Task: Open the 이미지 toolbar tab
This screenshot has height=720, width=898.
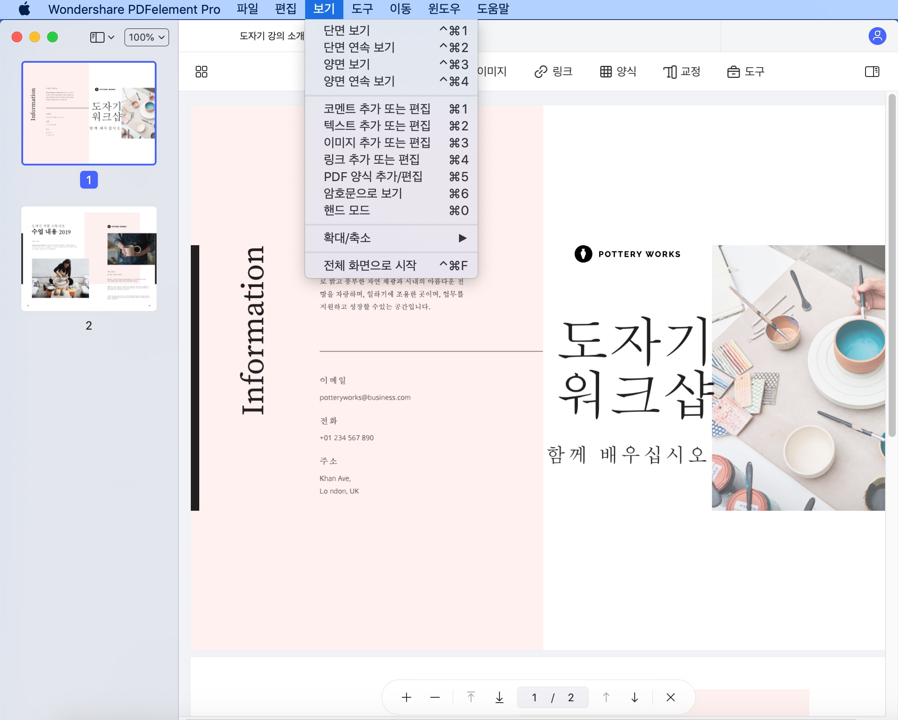Action: [492, 72]
